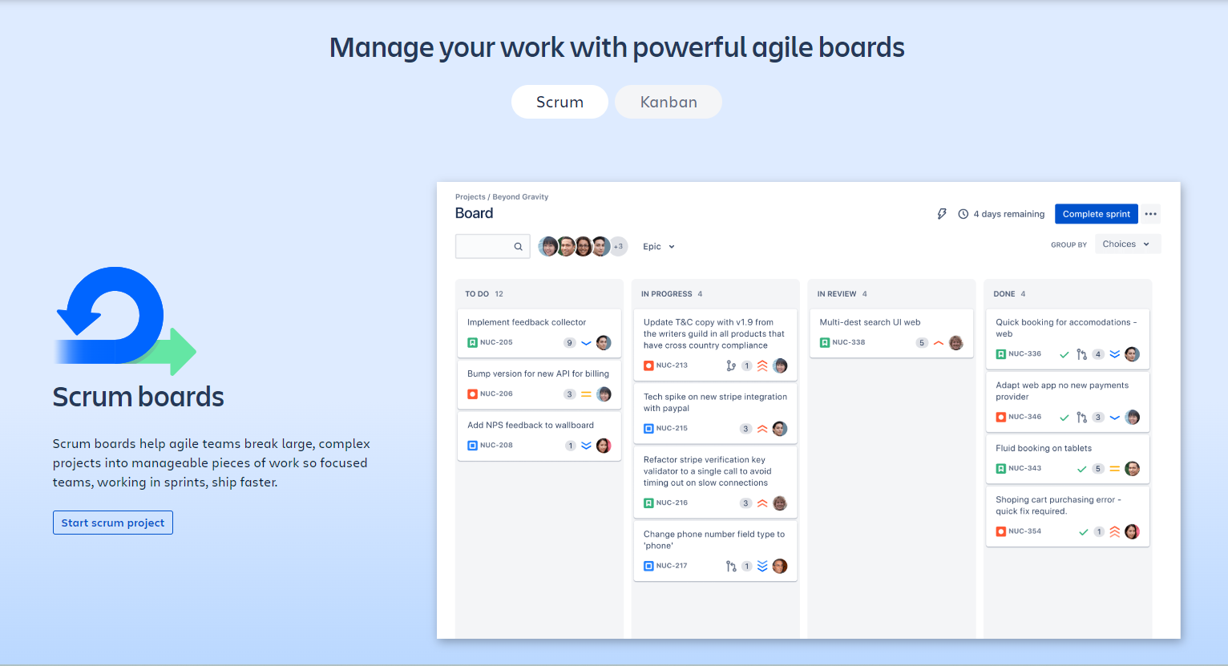Click the lightning bolt automation icon
The height and width of the screenshot is (666, 1228).
pyautogui.click(x=942, y=214)
